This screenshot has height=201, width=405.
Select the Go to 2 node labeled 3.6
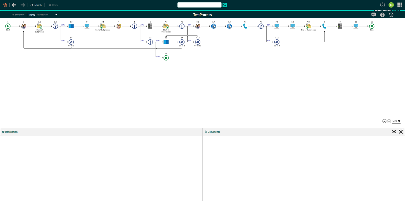coord(71,42)
